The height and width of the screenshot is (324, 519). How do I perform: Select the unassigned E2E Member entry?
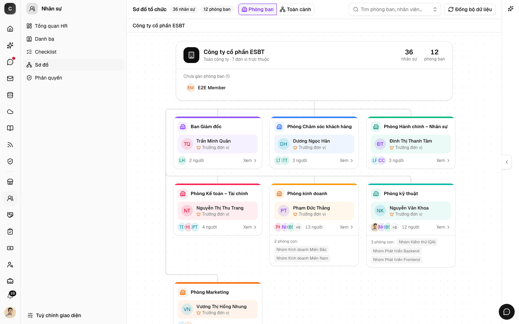(x=206, y=88)
